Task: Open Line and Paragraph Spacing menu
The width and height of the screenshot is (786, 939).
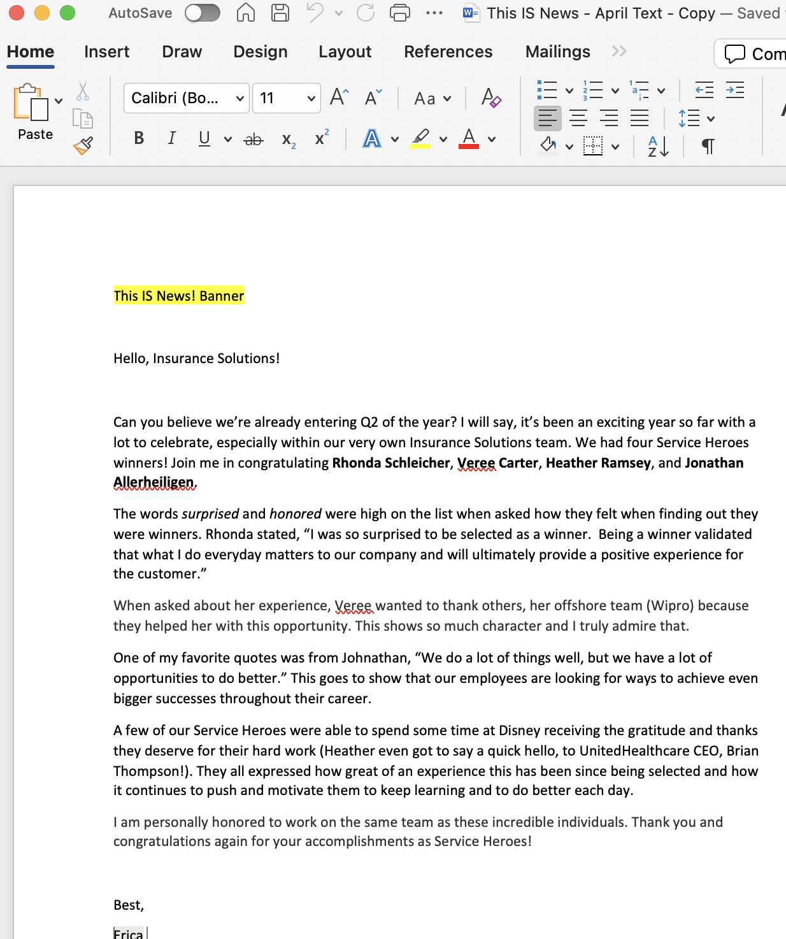Action: (x=696, y=118)
